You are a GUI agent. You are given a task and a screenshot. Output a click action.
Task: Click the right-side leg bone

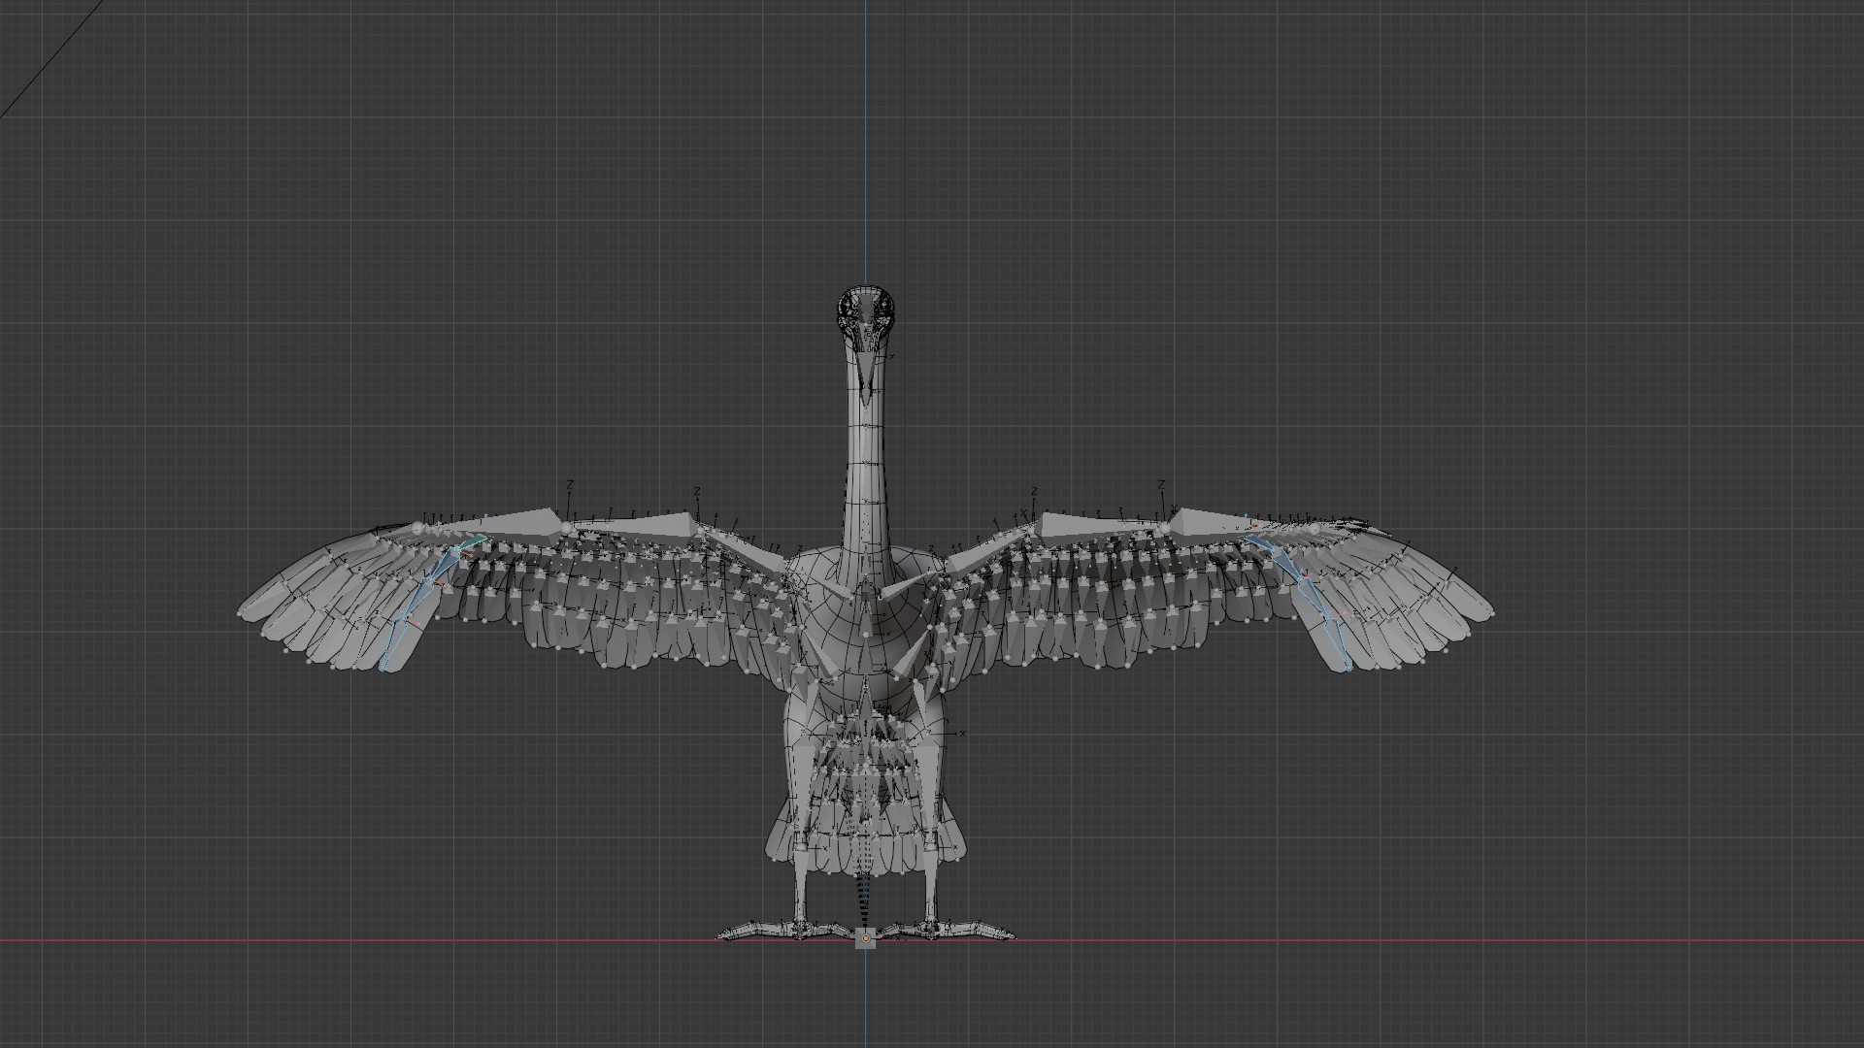click(x=930, y=878)
